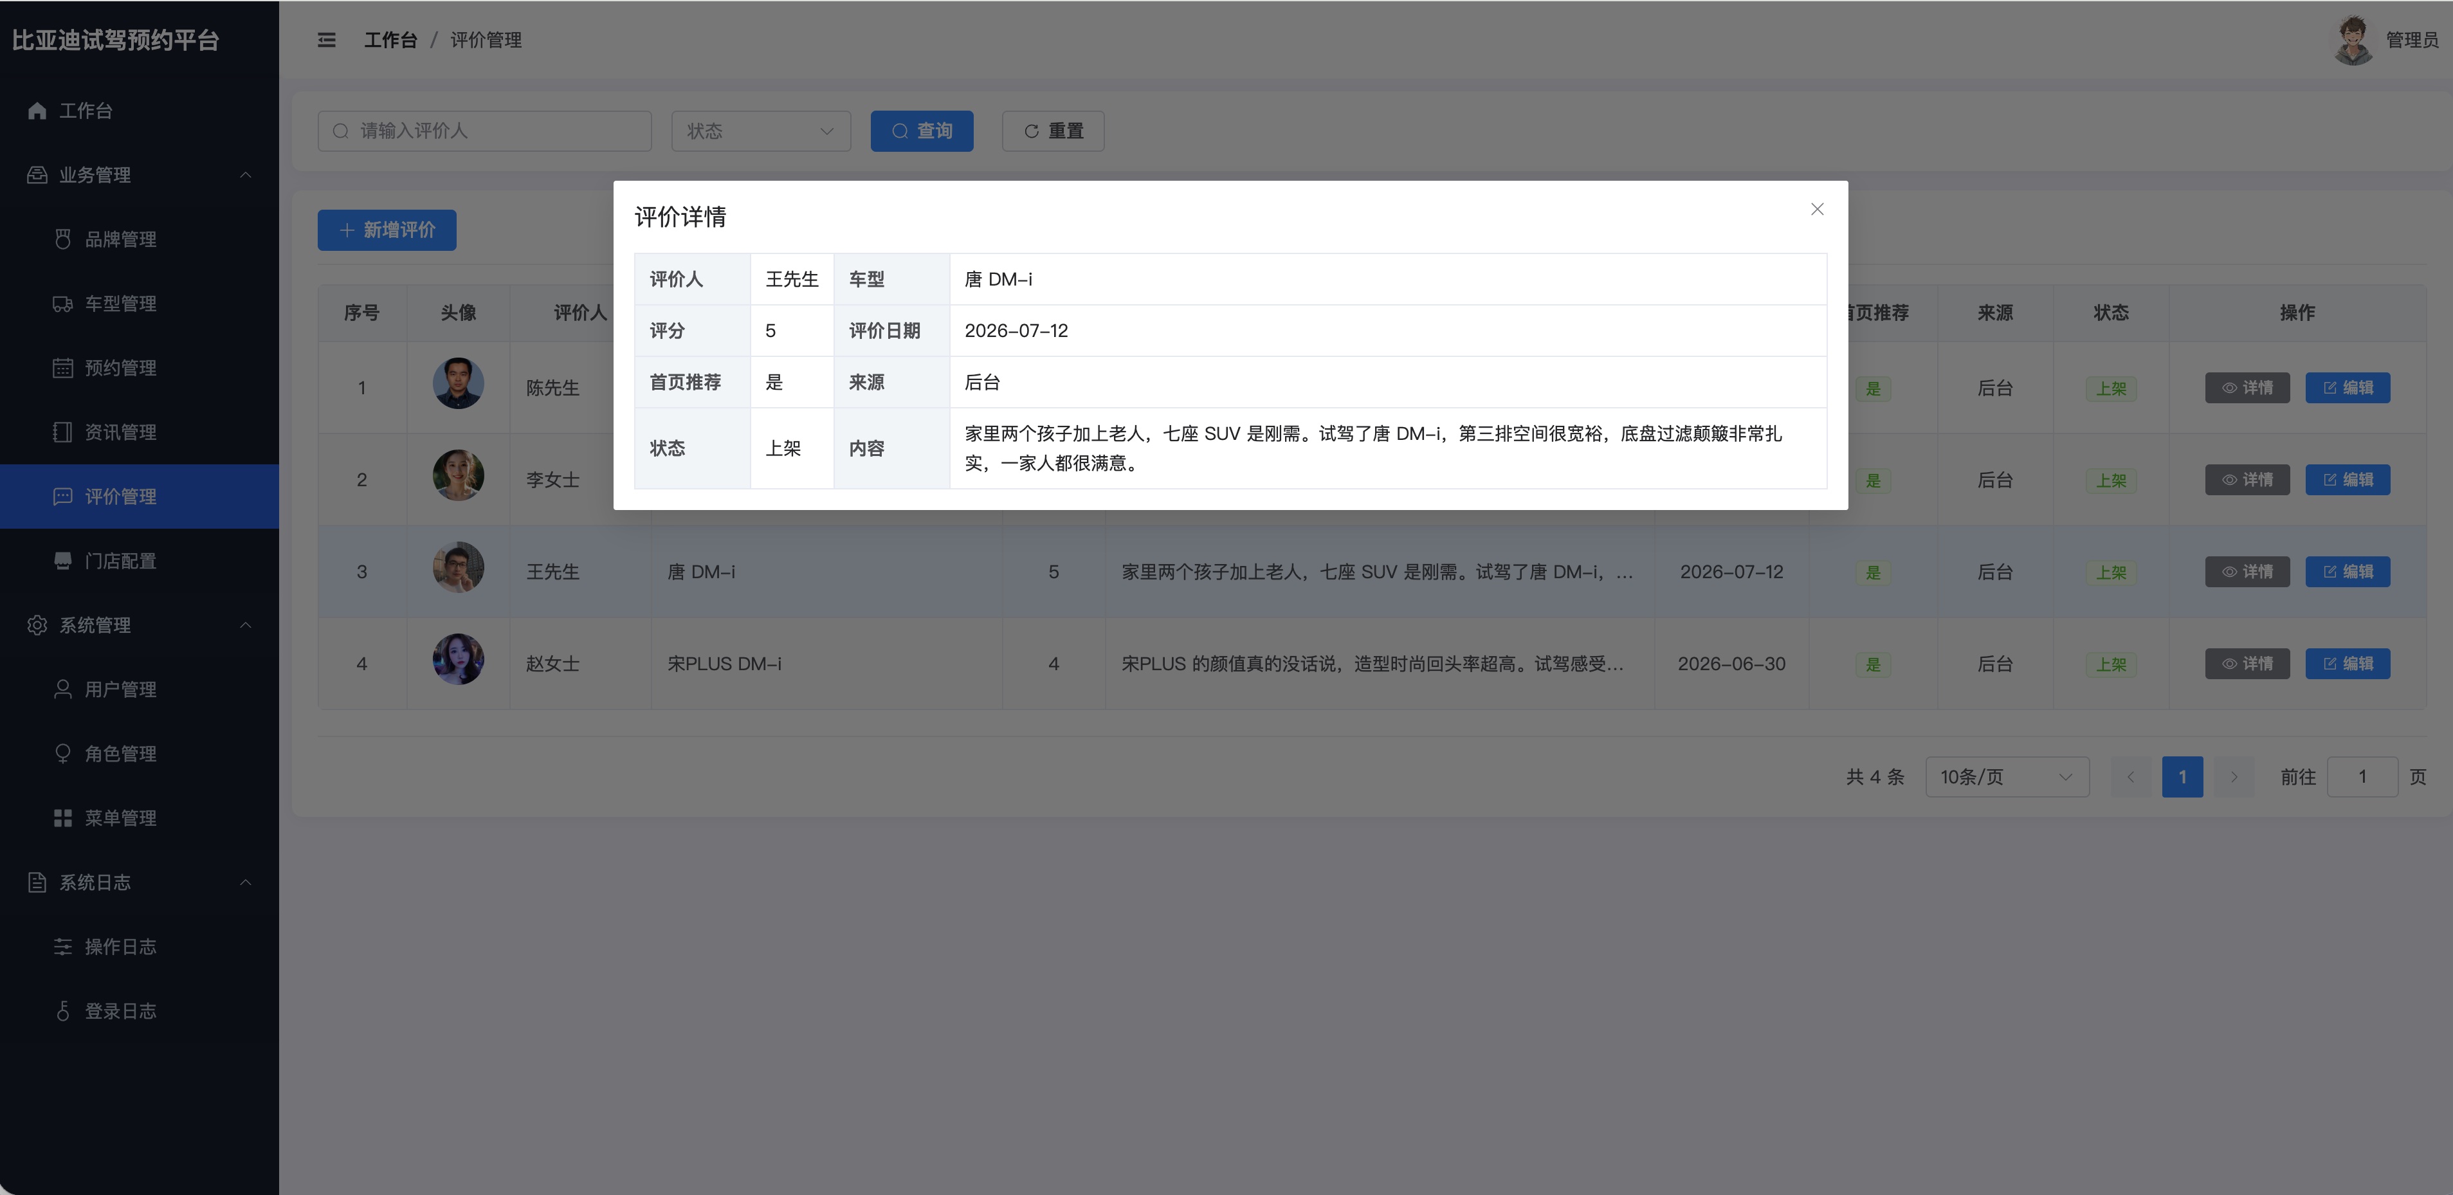Click the 资讯管理 notebook icon
Viewport: 2453px width, 1195px height.
(x=63, y=432)
